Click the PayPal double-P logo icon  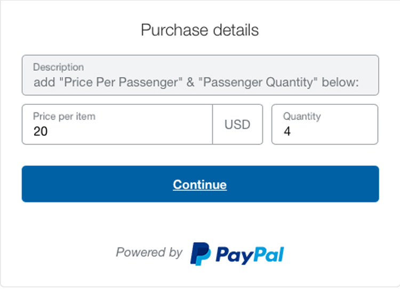click(x=201, y=254)
